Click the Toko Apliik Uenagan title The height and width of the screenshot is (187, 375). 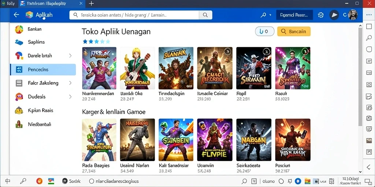[116, 32]
